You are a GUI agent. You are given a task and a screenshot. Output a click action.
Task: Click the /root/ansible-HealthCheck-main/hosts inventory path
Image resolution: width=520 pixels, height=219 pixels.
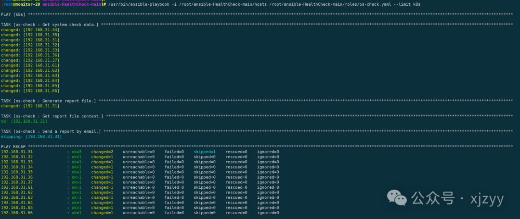click(x=223, y=4)
